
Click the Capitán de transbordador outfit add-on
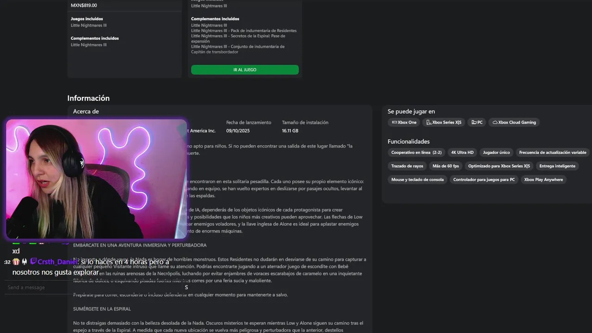tap(238, 49)
